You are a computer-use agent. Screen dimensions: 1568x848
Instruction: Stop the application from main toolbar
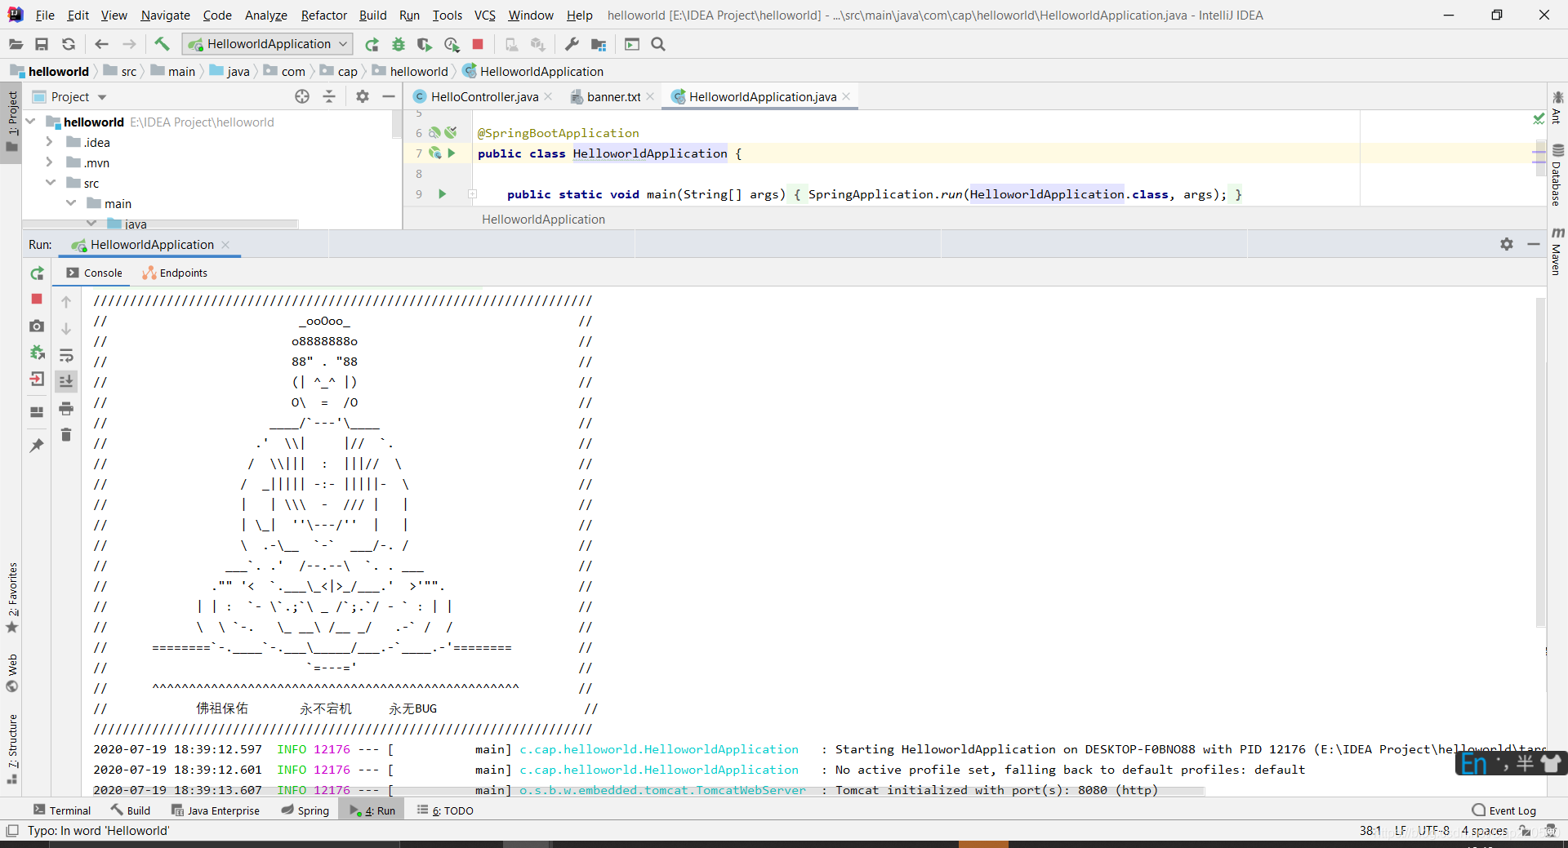(x=478, y=44)
